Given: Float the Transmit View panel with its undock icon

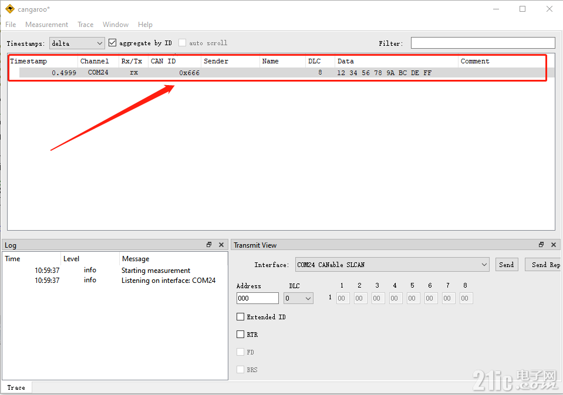Looking at the screenshot, I should click(x=541, y=245).
